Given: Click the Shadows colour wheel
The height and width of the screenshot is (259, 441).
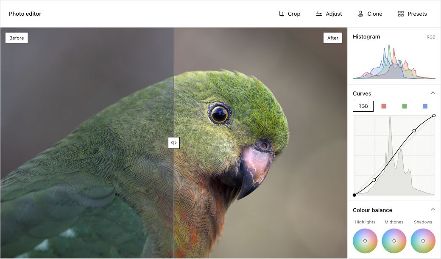Looking at the screenshot, I should tap(423, 241).
